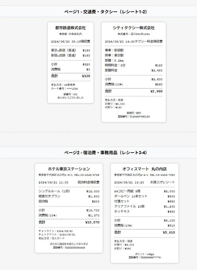Click the 距離料金 ¥2,480 amount

tap(157, 70)
